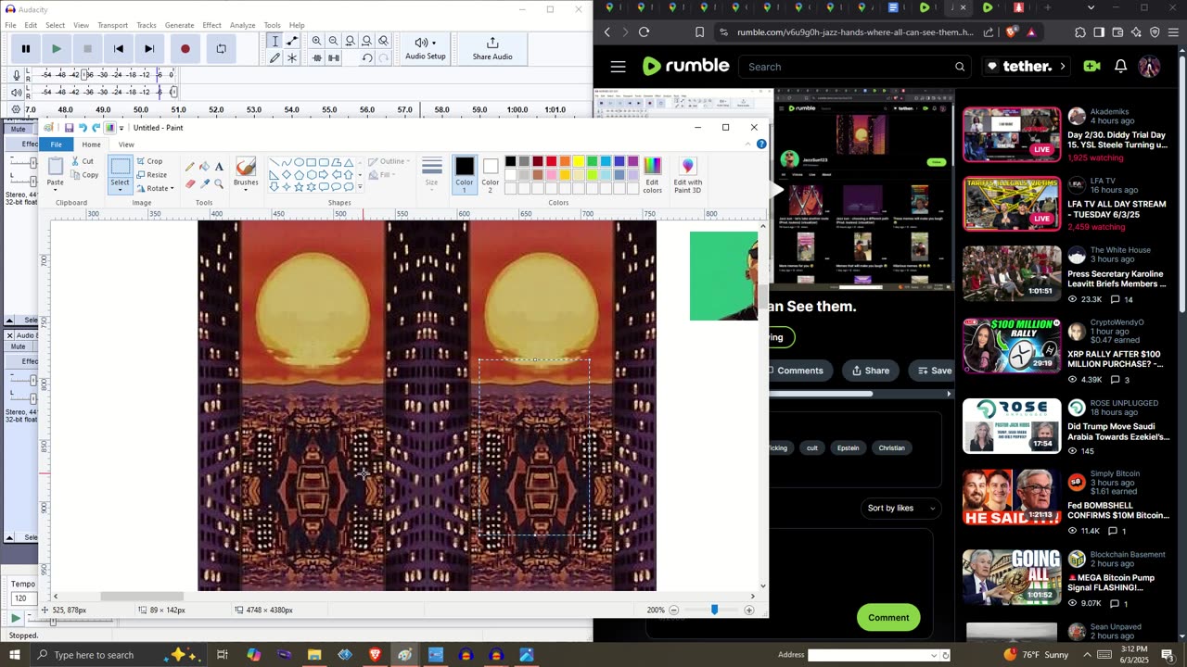Open Edit colors in Paint
Viewport: 1187px width, 667px height.
pos(653,175)
